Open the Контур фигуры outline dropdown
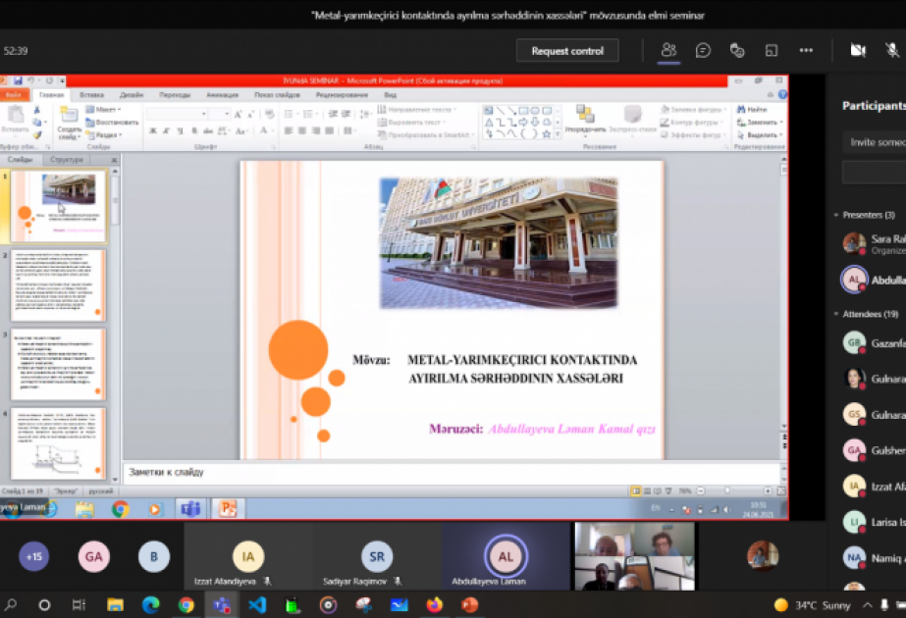This screenshot has width=906, height=618. tap(692, 122)
